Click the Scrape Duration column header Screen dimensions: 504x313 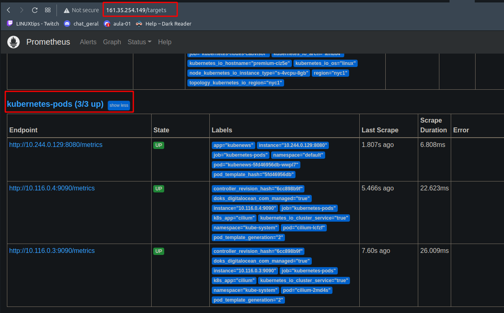pyautogui.click(x=434, y=125)
